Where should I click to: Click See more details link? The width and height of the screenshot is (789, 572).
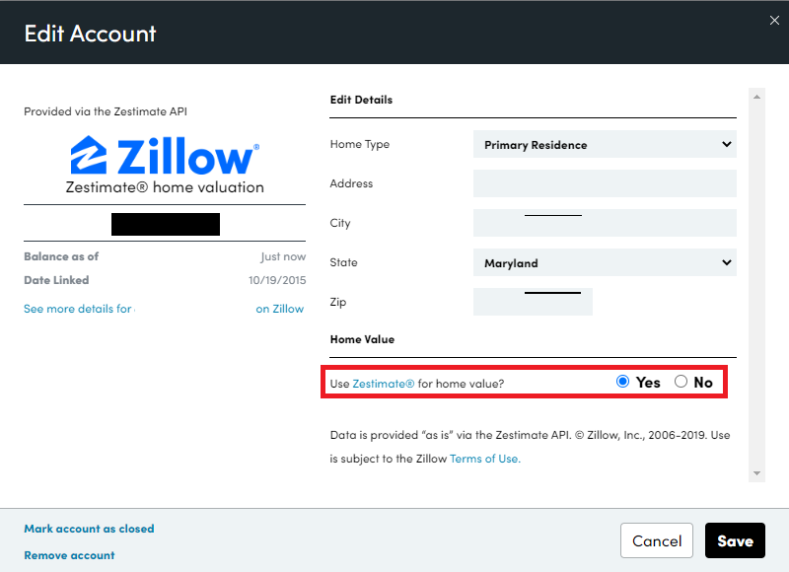click(x=78, y=309)
